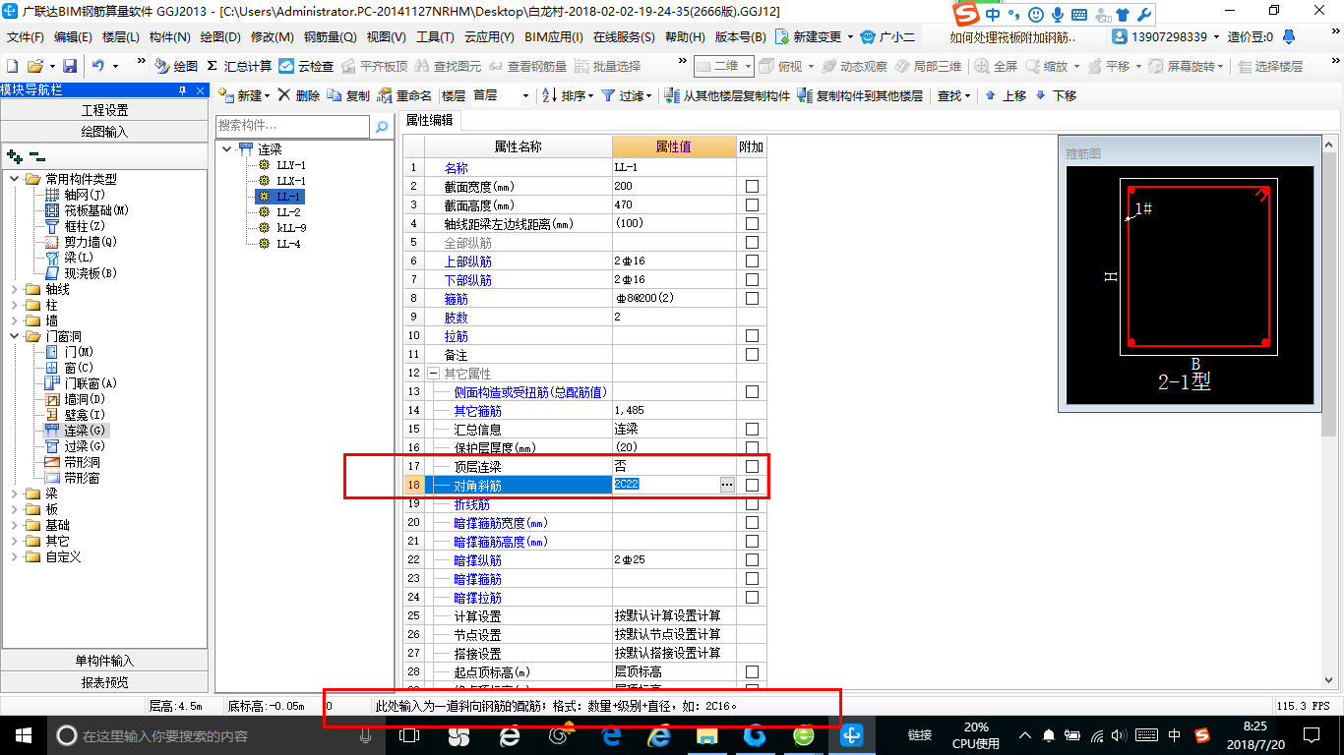Click the expand-all plus icon in the navigation bar
1344x755 pixels.
14,156
